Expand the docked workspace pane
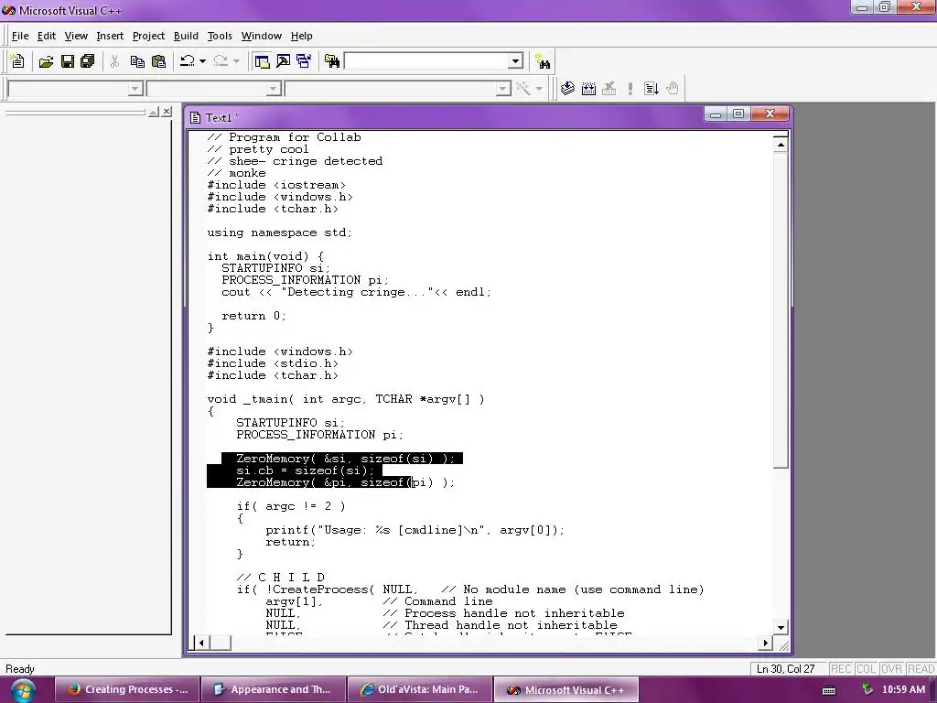This screenshot has height=703, width=937. coord(154,112)
